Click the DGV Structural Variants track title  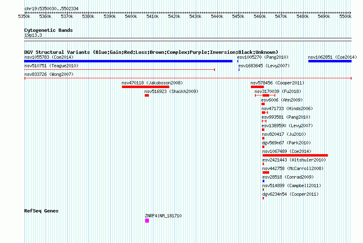(x=151, y=52)
